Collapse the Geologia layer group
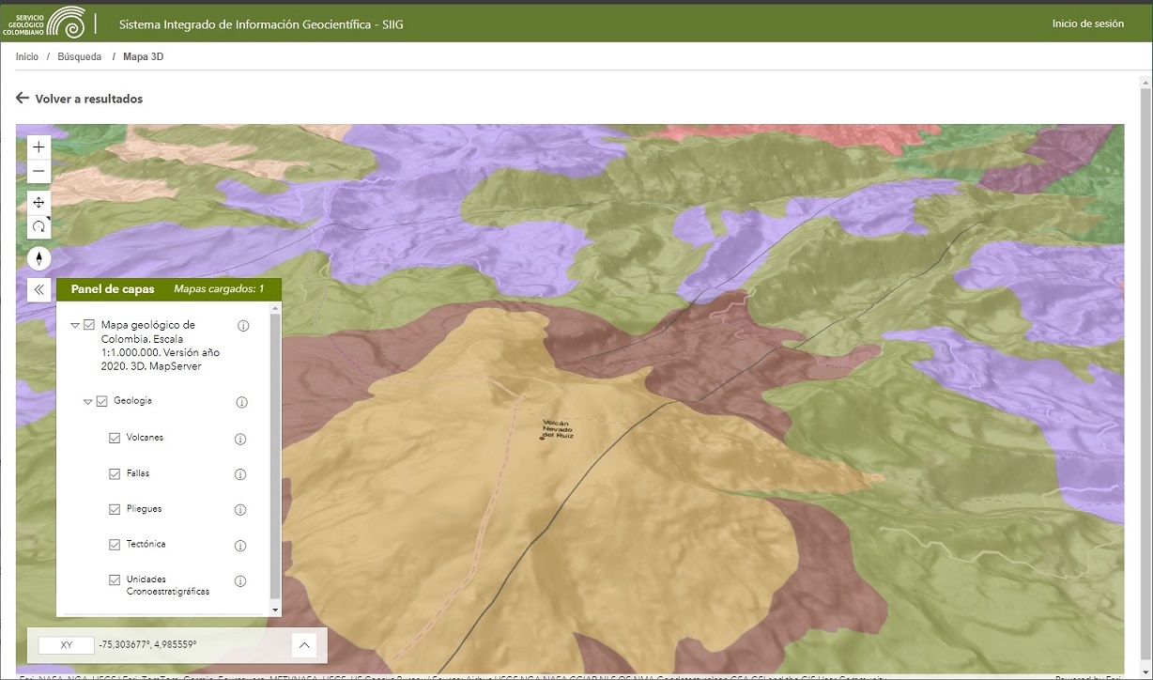The image size is (1153, 680). [85, 400]
